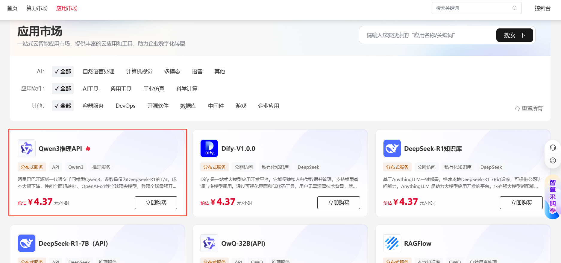Open the DeepSeek-R1知识库 title
This screenshot has width=561, height=263.
433,149
